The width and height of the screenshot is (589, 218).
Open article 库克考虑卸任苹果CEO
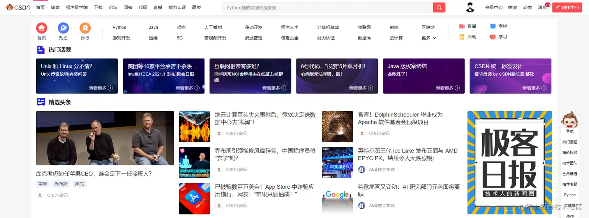pos(94,174)
